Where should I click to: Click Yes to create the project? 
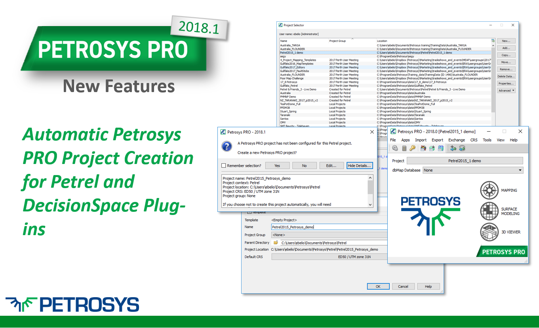(x=277, y=166)
